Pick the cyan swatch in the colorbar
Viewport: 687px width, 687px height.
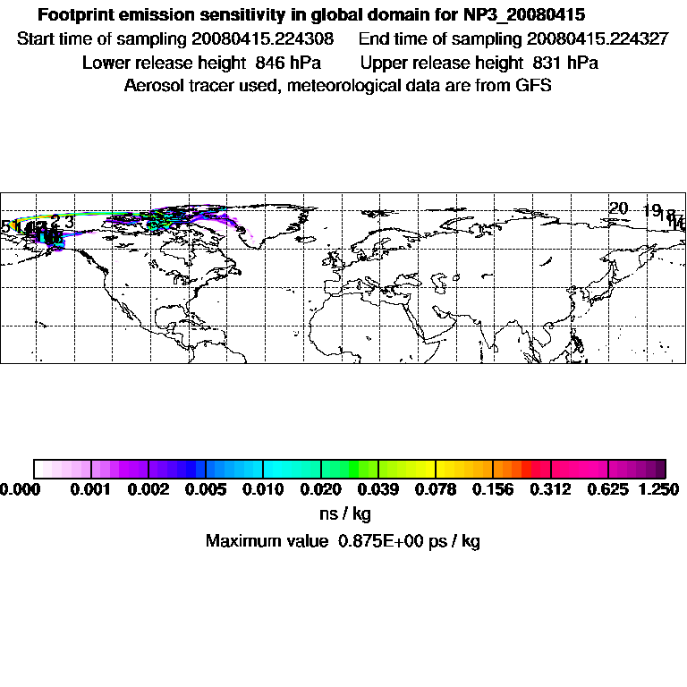tap(291, 469)
